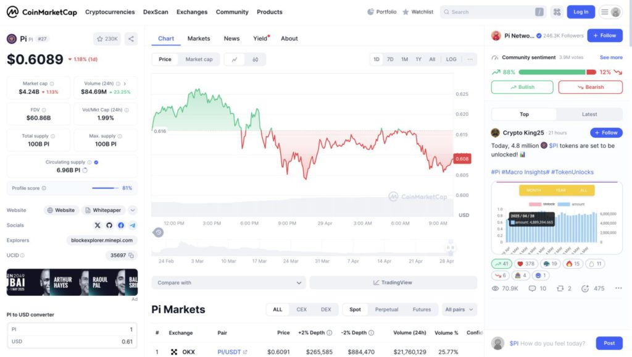Select Perpetual market type filter
Viewport: 632px width, 357px height.
386,309
